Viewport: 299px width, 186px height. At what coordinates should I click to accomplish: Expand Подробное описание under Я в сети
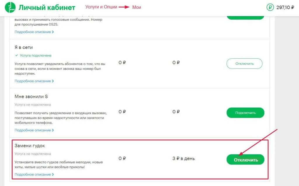point(34,81)
